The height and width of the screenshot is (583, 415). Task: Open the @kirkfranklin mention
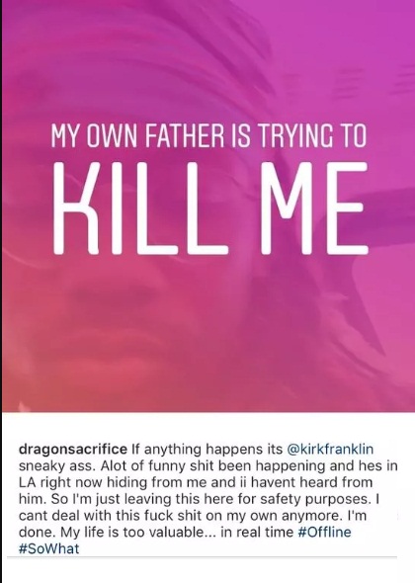(330, 449)
